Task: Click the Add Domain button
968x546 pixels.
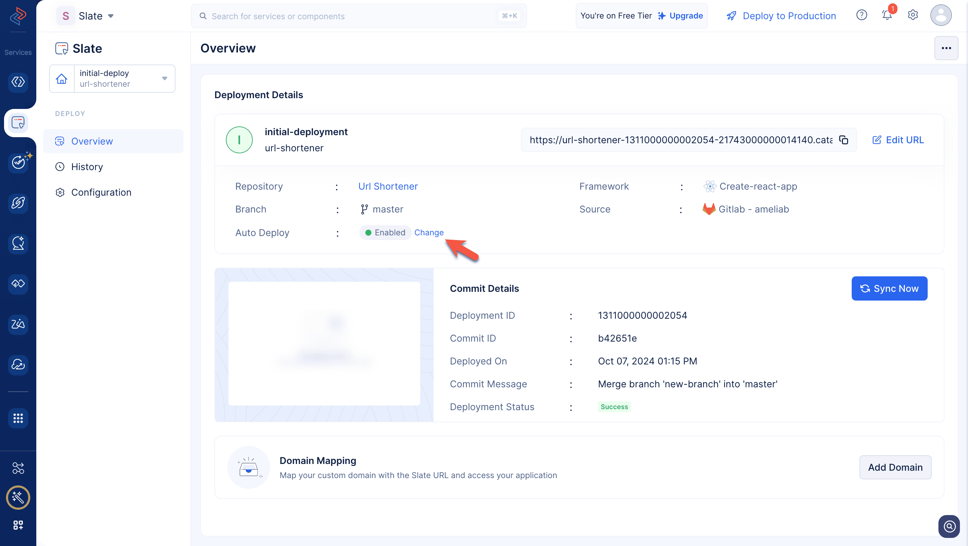Action: 895,467
